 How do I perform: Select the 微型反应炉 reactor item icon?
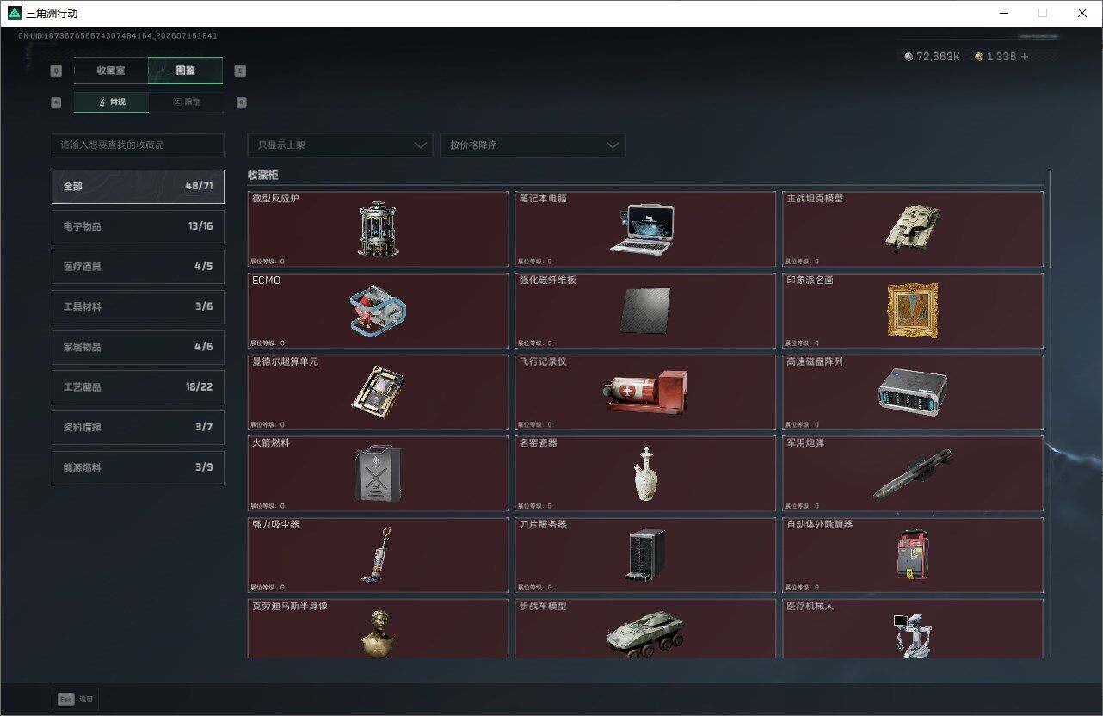(x=379, y=229)
